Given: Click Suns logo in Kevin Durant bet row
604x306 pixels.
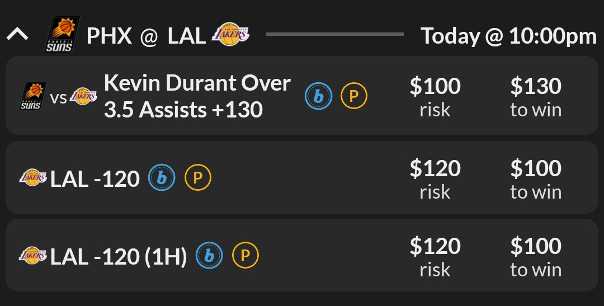Looking at the screenshot, I should [33, 96].
